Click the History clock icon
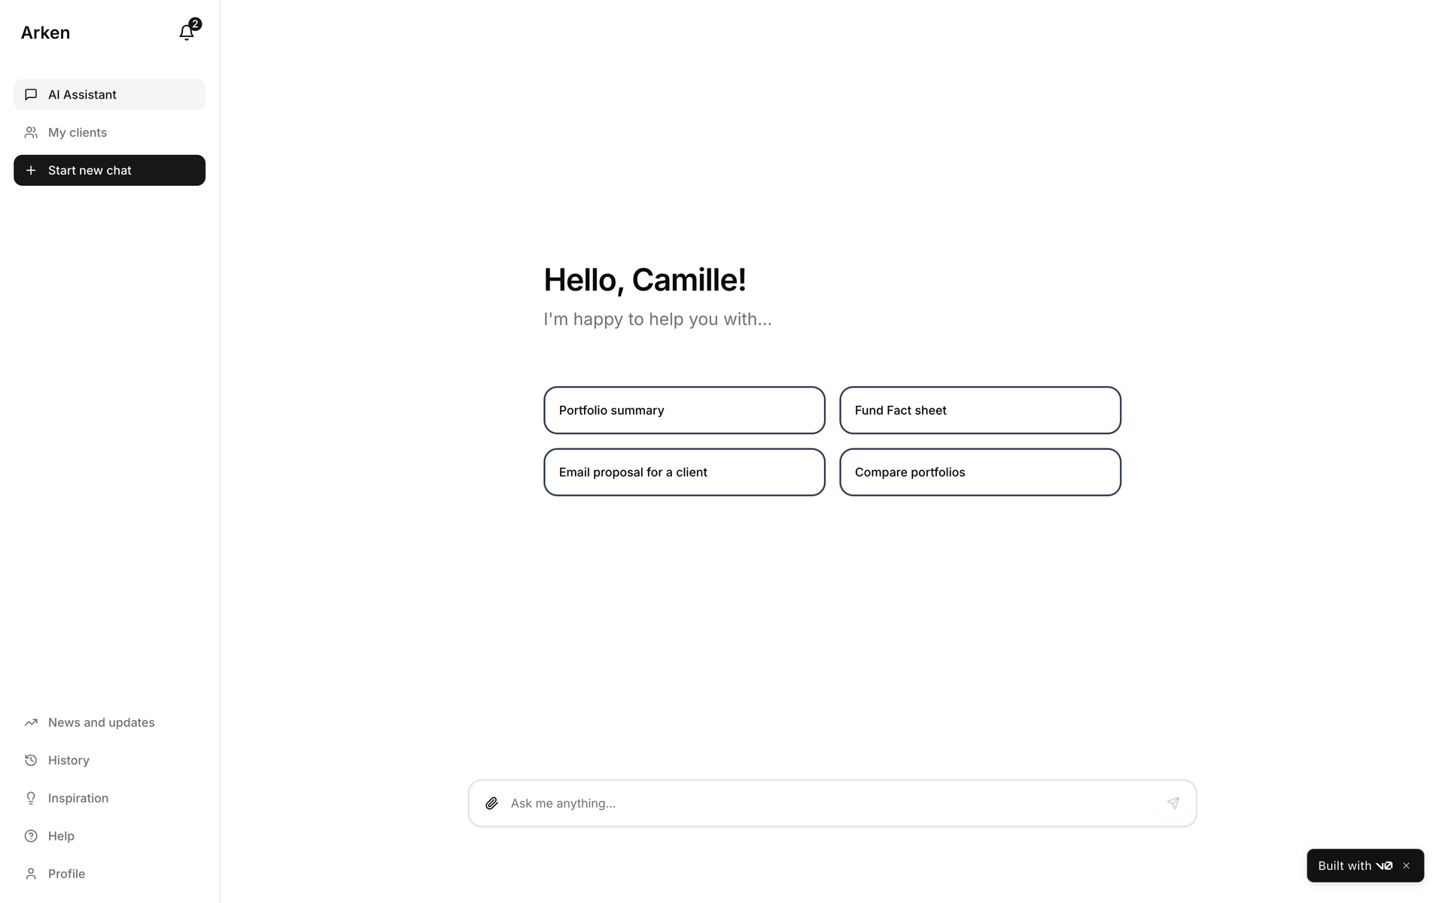 (x=31, y=760)
